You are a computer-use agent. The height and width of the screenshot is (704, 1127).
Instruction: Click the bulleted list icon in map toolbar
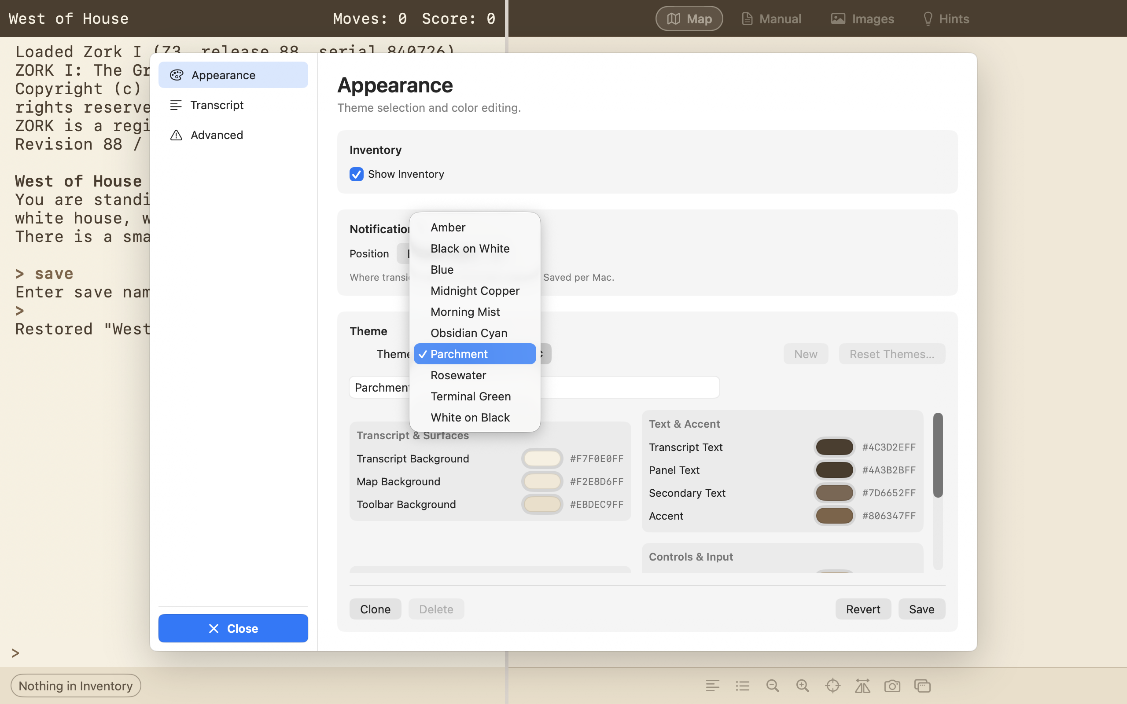tap(742, 686)
